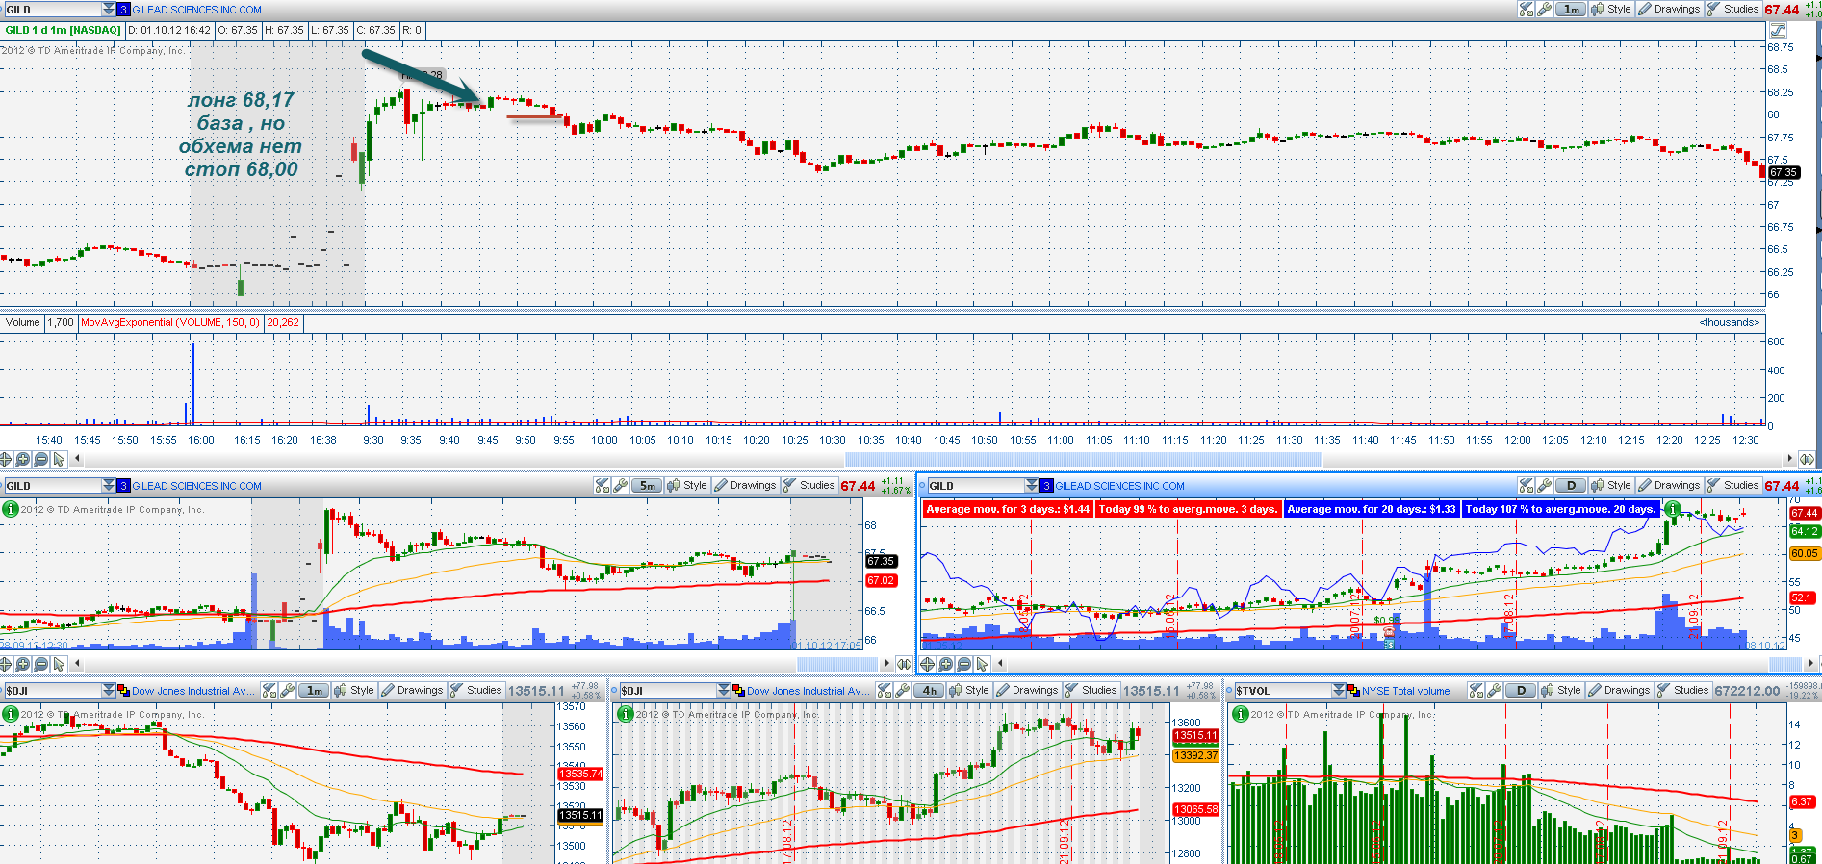This screenshot has width=1822, height=864.
Task: Select the pointer cursor tool under the 5m chart
Action: pyautogui.click(x=60, y=664)
